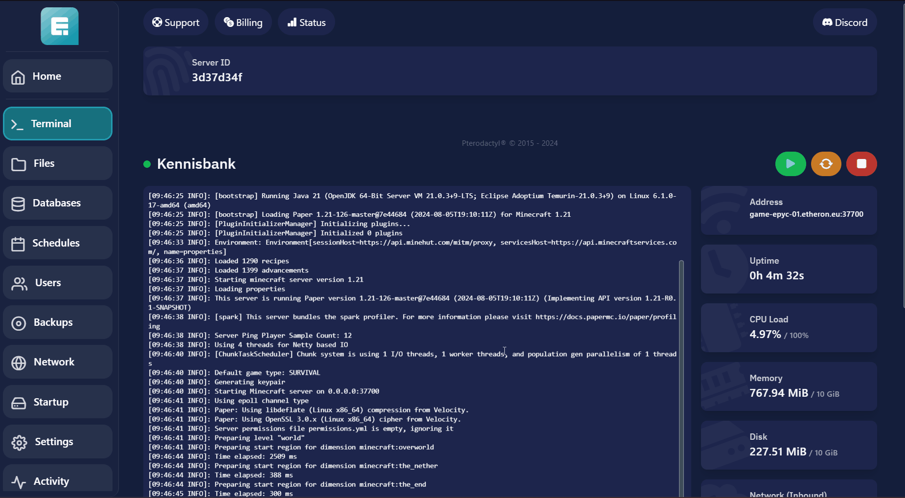This screenshot has width=905, height=498.
Task: View the Activity log
Action: tap(58, 481)
